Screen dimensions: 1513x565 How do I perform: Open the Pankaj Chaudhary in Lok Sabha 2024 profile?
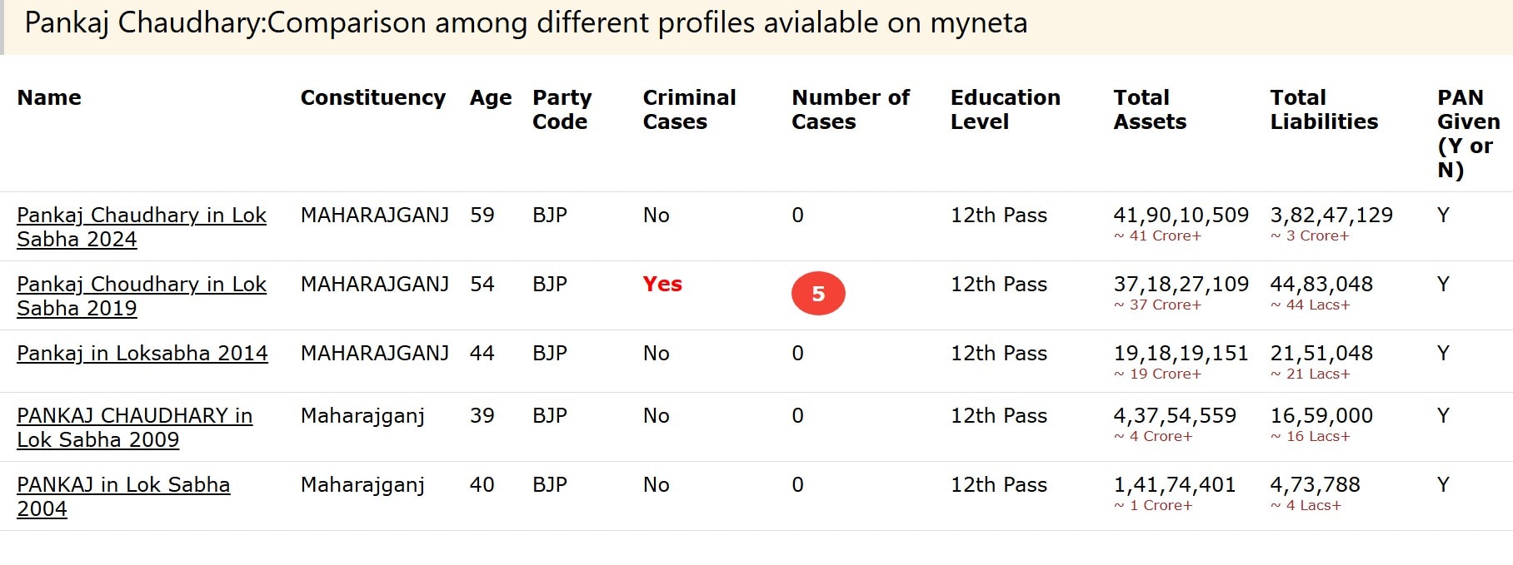click(142, 226)
